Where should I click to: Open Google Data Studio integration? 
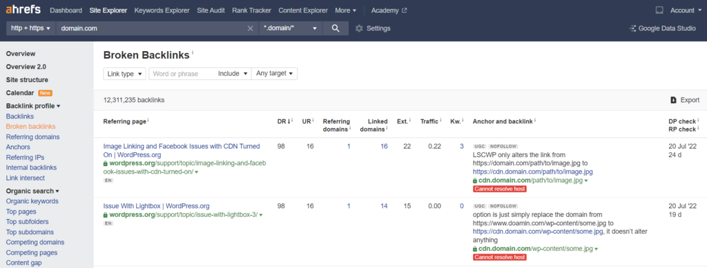click(662, 28)
